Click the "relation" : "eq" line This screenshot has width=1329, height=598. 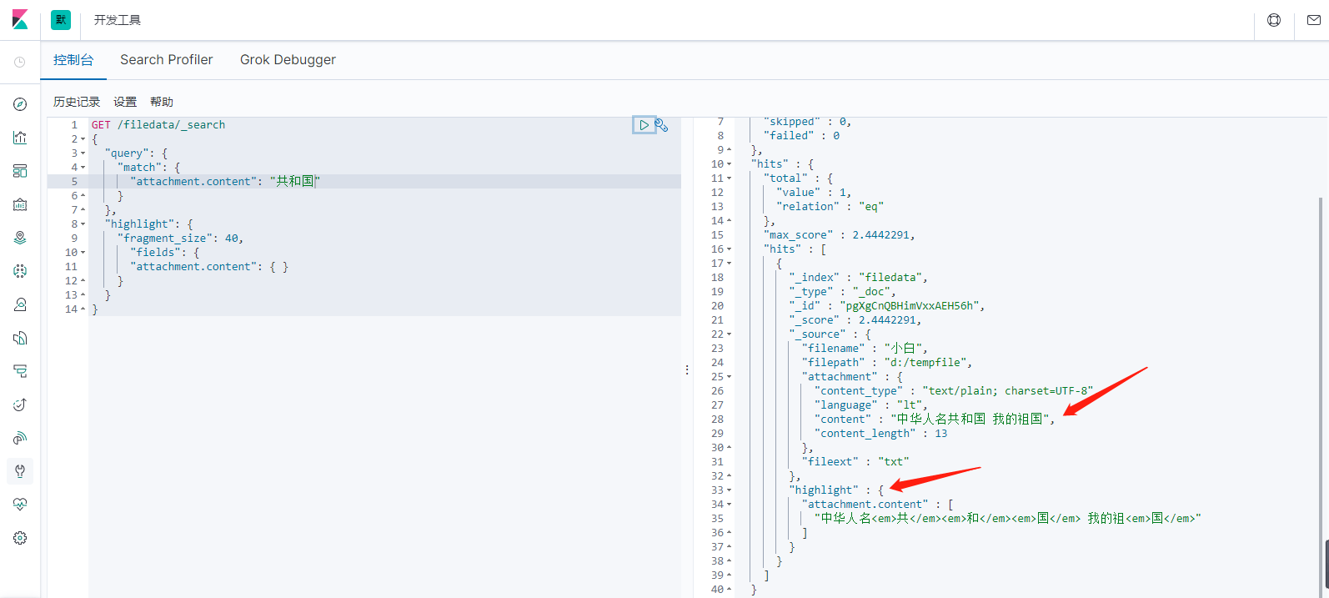(x=830, y=207)
